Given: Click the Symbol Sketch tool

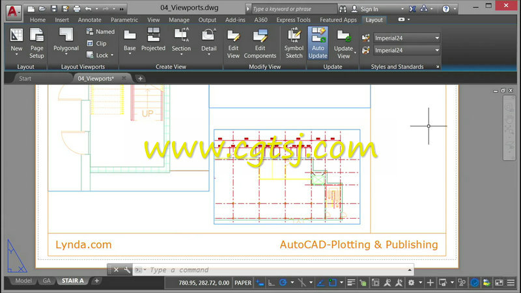Looking at the screenshot, I should pyautogui.click(x=294, y=44).
